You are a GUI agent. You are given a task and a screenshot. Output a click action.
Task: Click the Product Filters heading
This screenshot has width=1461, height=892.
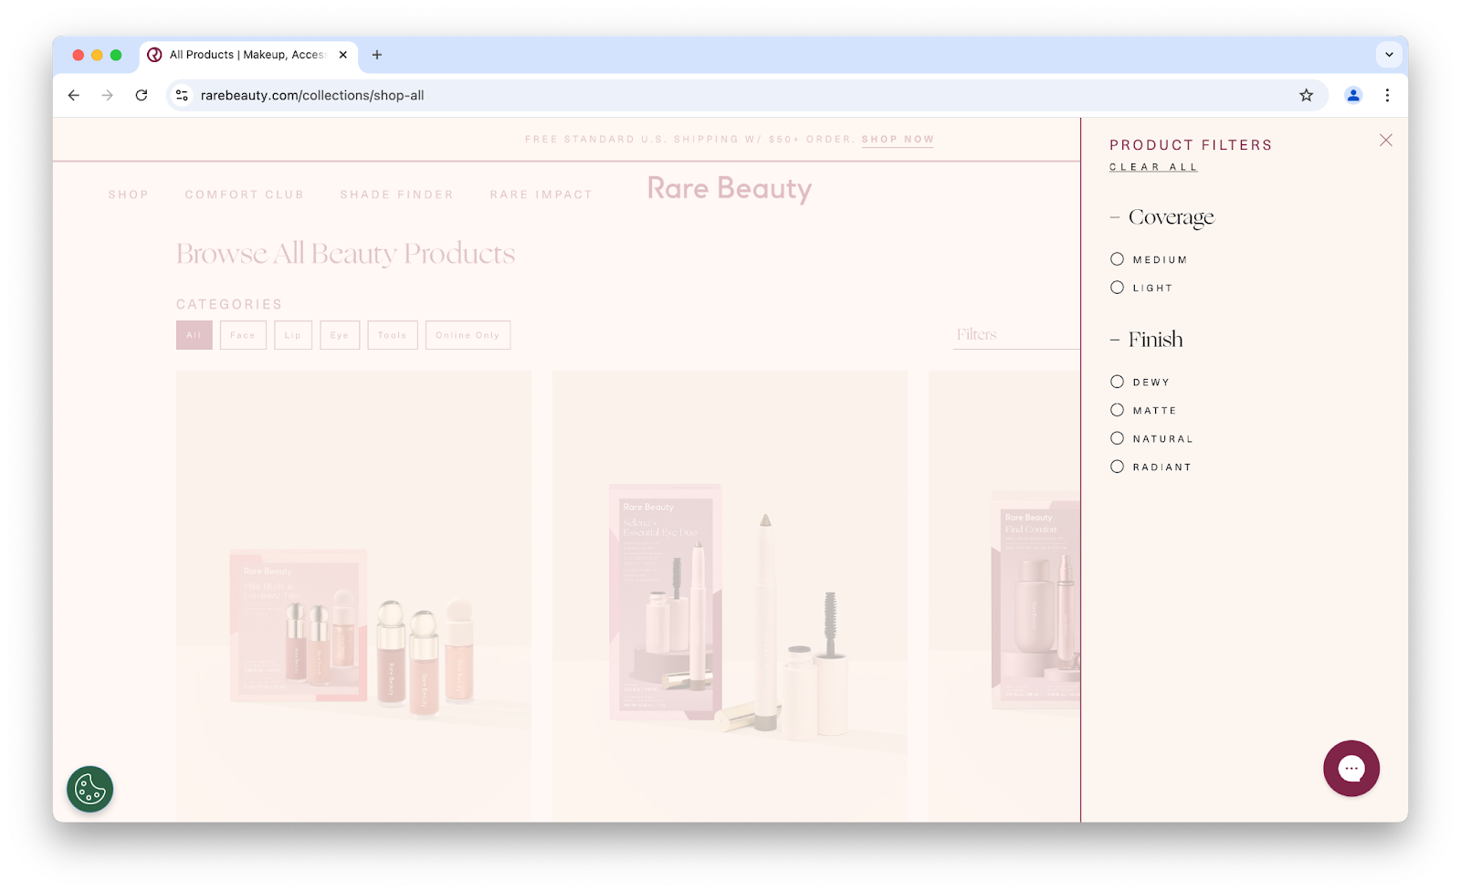(1191, 145)
